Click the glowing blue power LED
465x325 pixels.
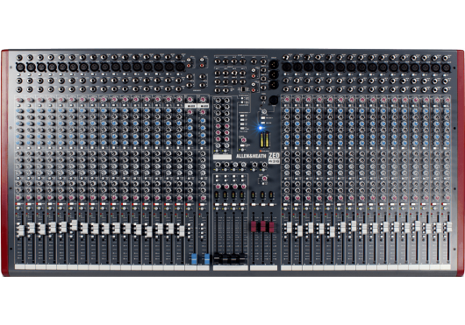pyautogui.click(x=261, y=128)
